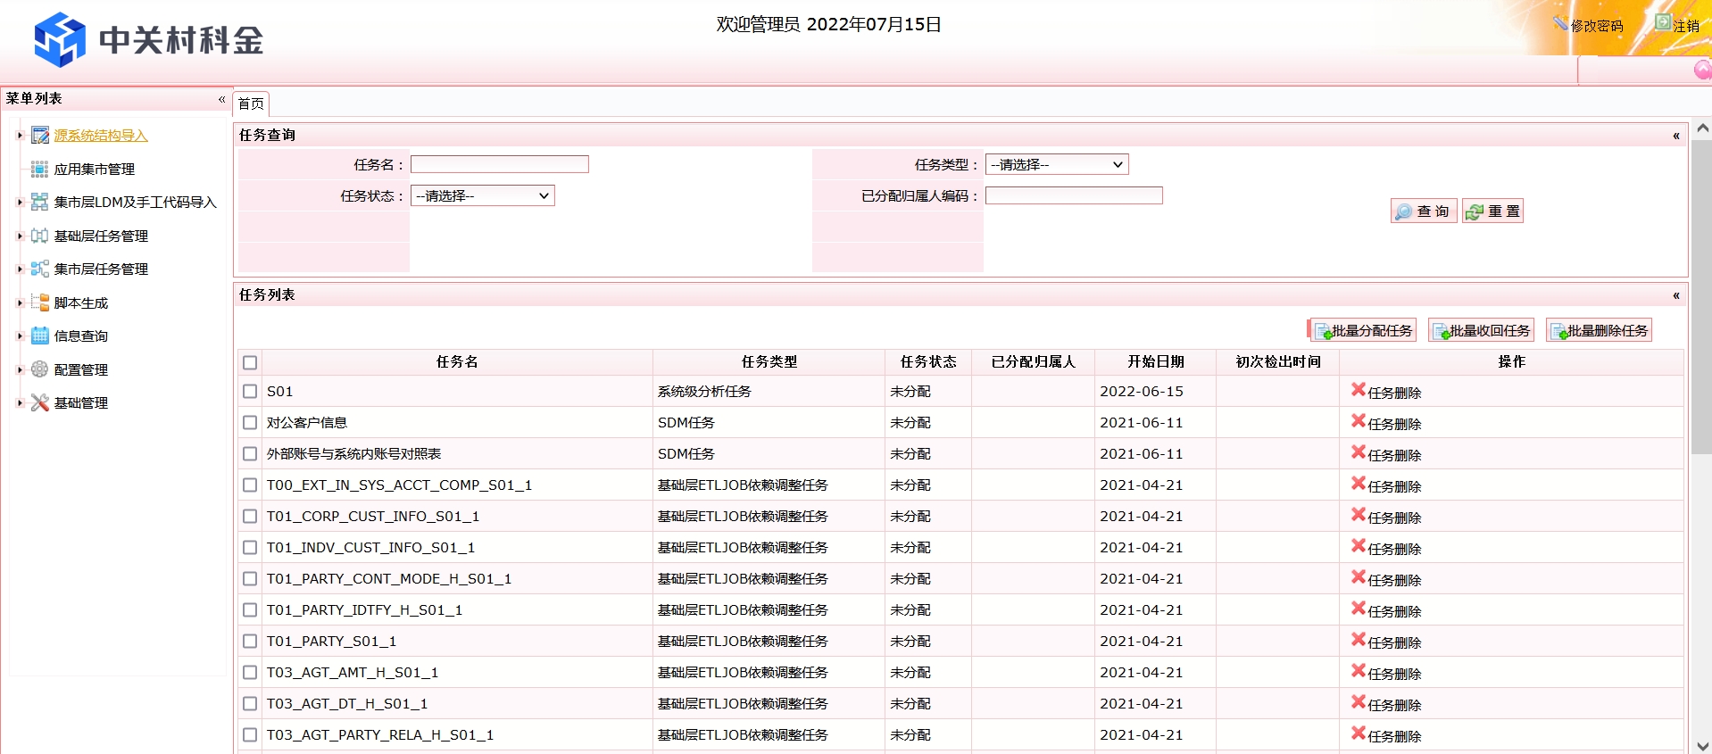Viewport: 1712px width, 754px height.
Task: Click the scrollbar down arrow
Action: tap(1702, 746)
